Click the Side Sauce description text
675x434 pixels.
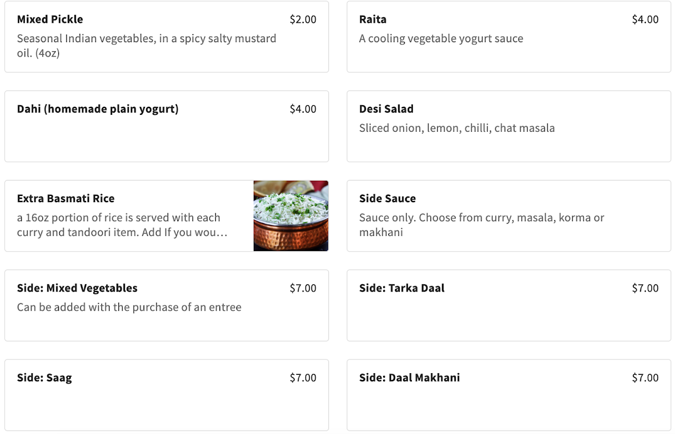[x=481, y=225]
